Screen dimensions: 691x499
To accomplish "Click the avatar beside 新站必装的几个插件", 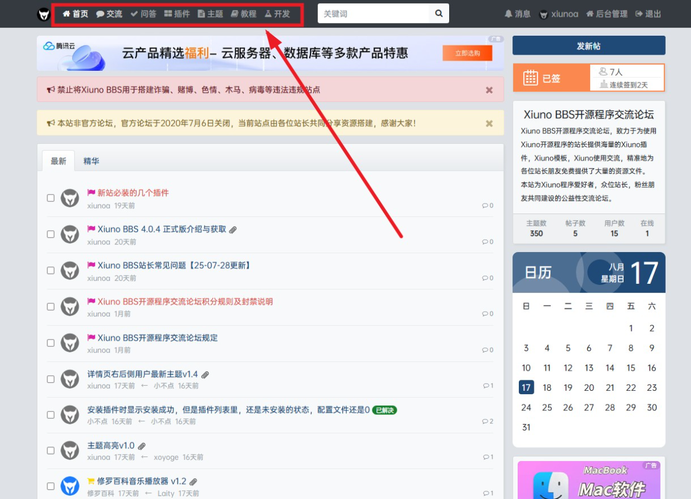I will click(x=70, y=198).
